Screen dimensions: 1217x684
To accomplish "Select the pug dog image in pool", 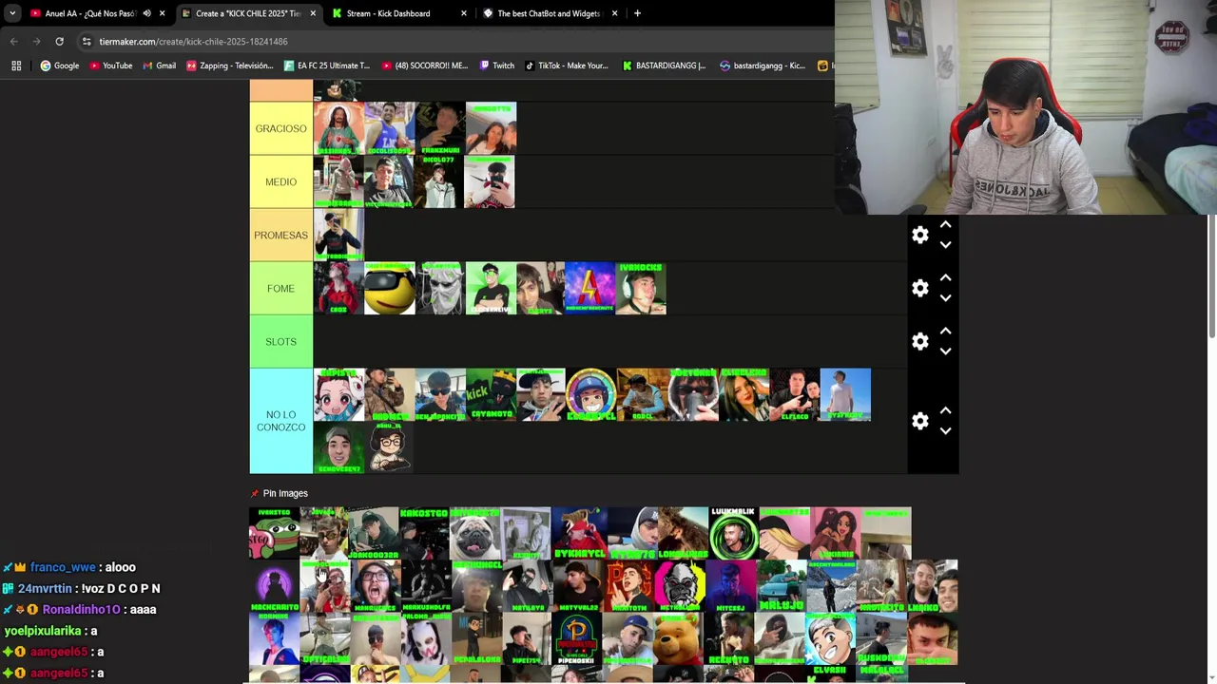I will [475, 533].
